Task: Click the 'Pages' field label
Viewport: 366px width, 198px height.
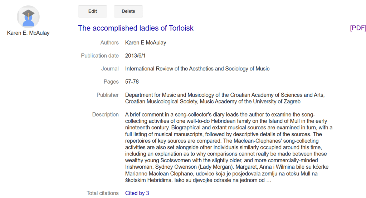Action: click(111, 82)
